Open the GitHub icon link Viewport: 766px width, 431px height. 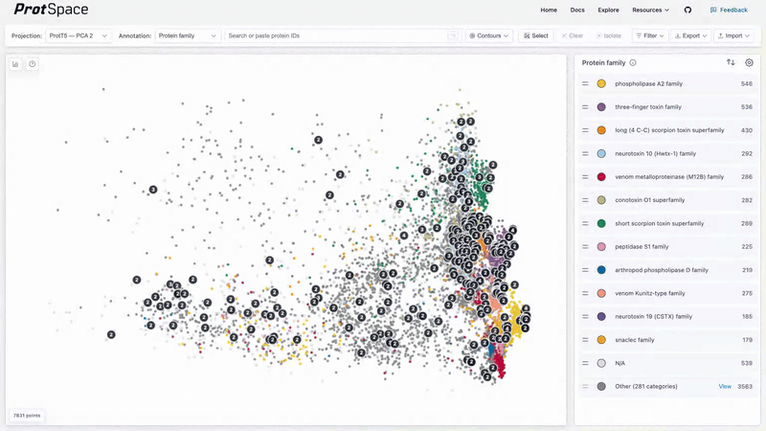tap(687, 10)
